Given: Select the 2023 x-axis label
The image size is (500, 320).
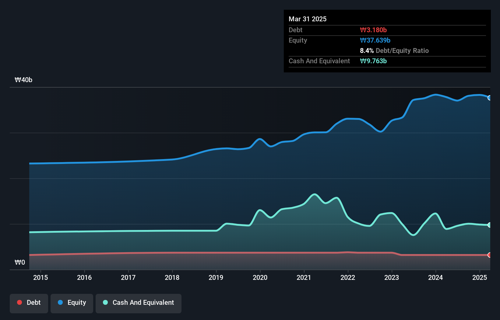Looking at the screenshot, I should tap(392, 277).
